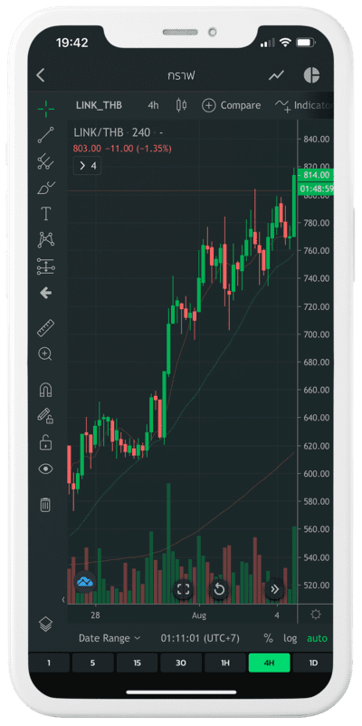Viewport: 362px width, 726px height.
Task: Toggle magnet snapping mode
Action: coord(45,391)
